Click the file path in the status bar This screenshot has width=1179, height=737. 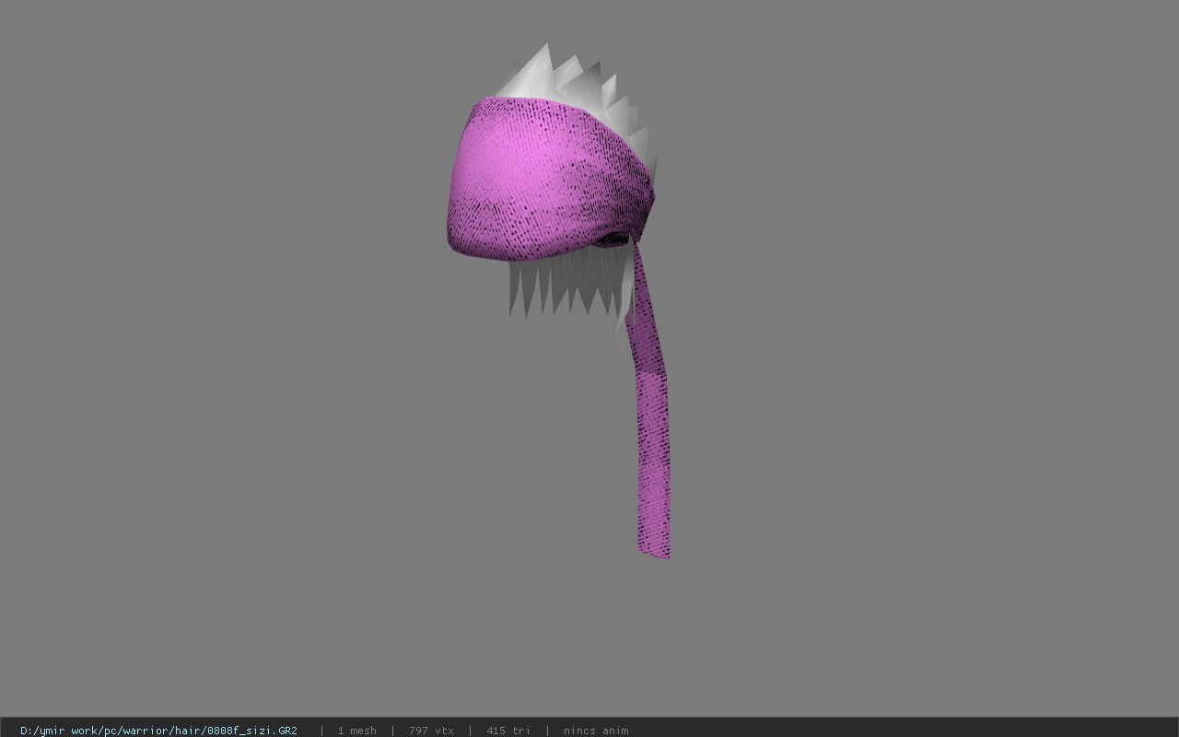[x=158, y=731]
